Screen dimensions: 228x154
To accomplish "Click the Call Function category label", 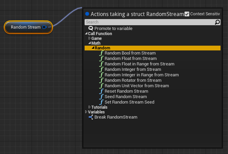I will point(100,34).
